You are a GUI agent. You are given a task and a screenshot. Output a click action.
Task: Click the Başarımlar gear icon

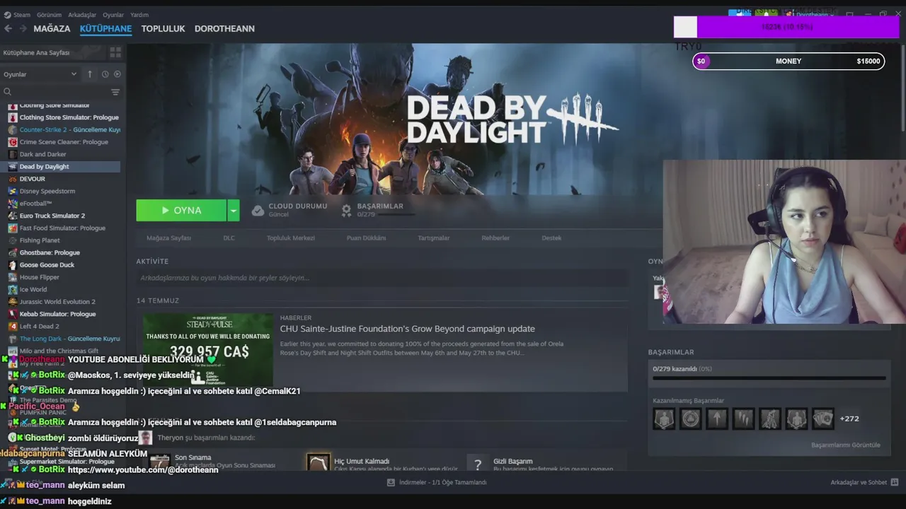pos(346,210)
